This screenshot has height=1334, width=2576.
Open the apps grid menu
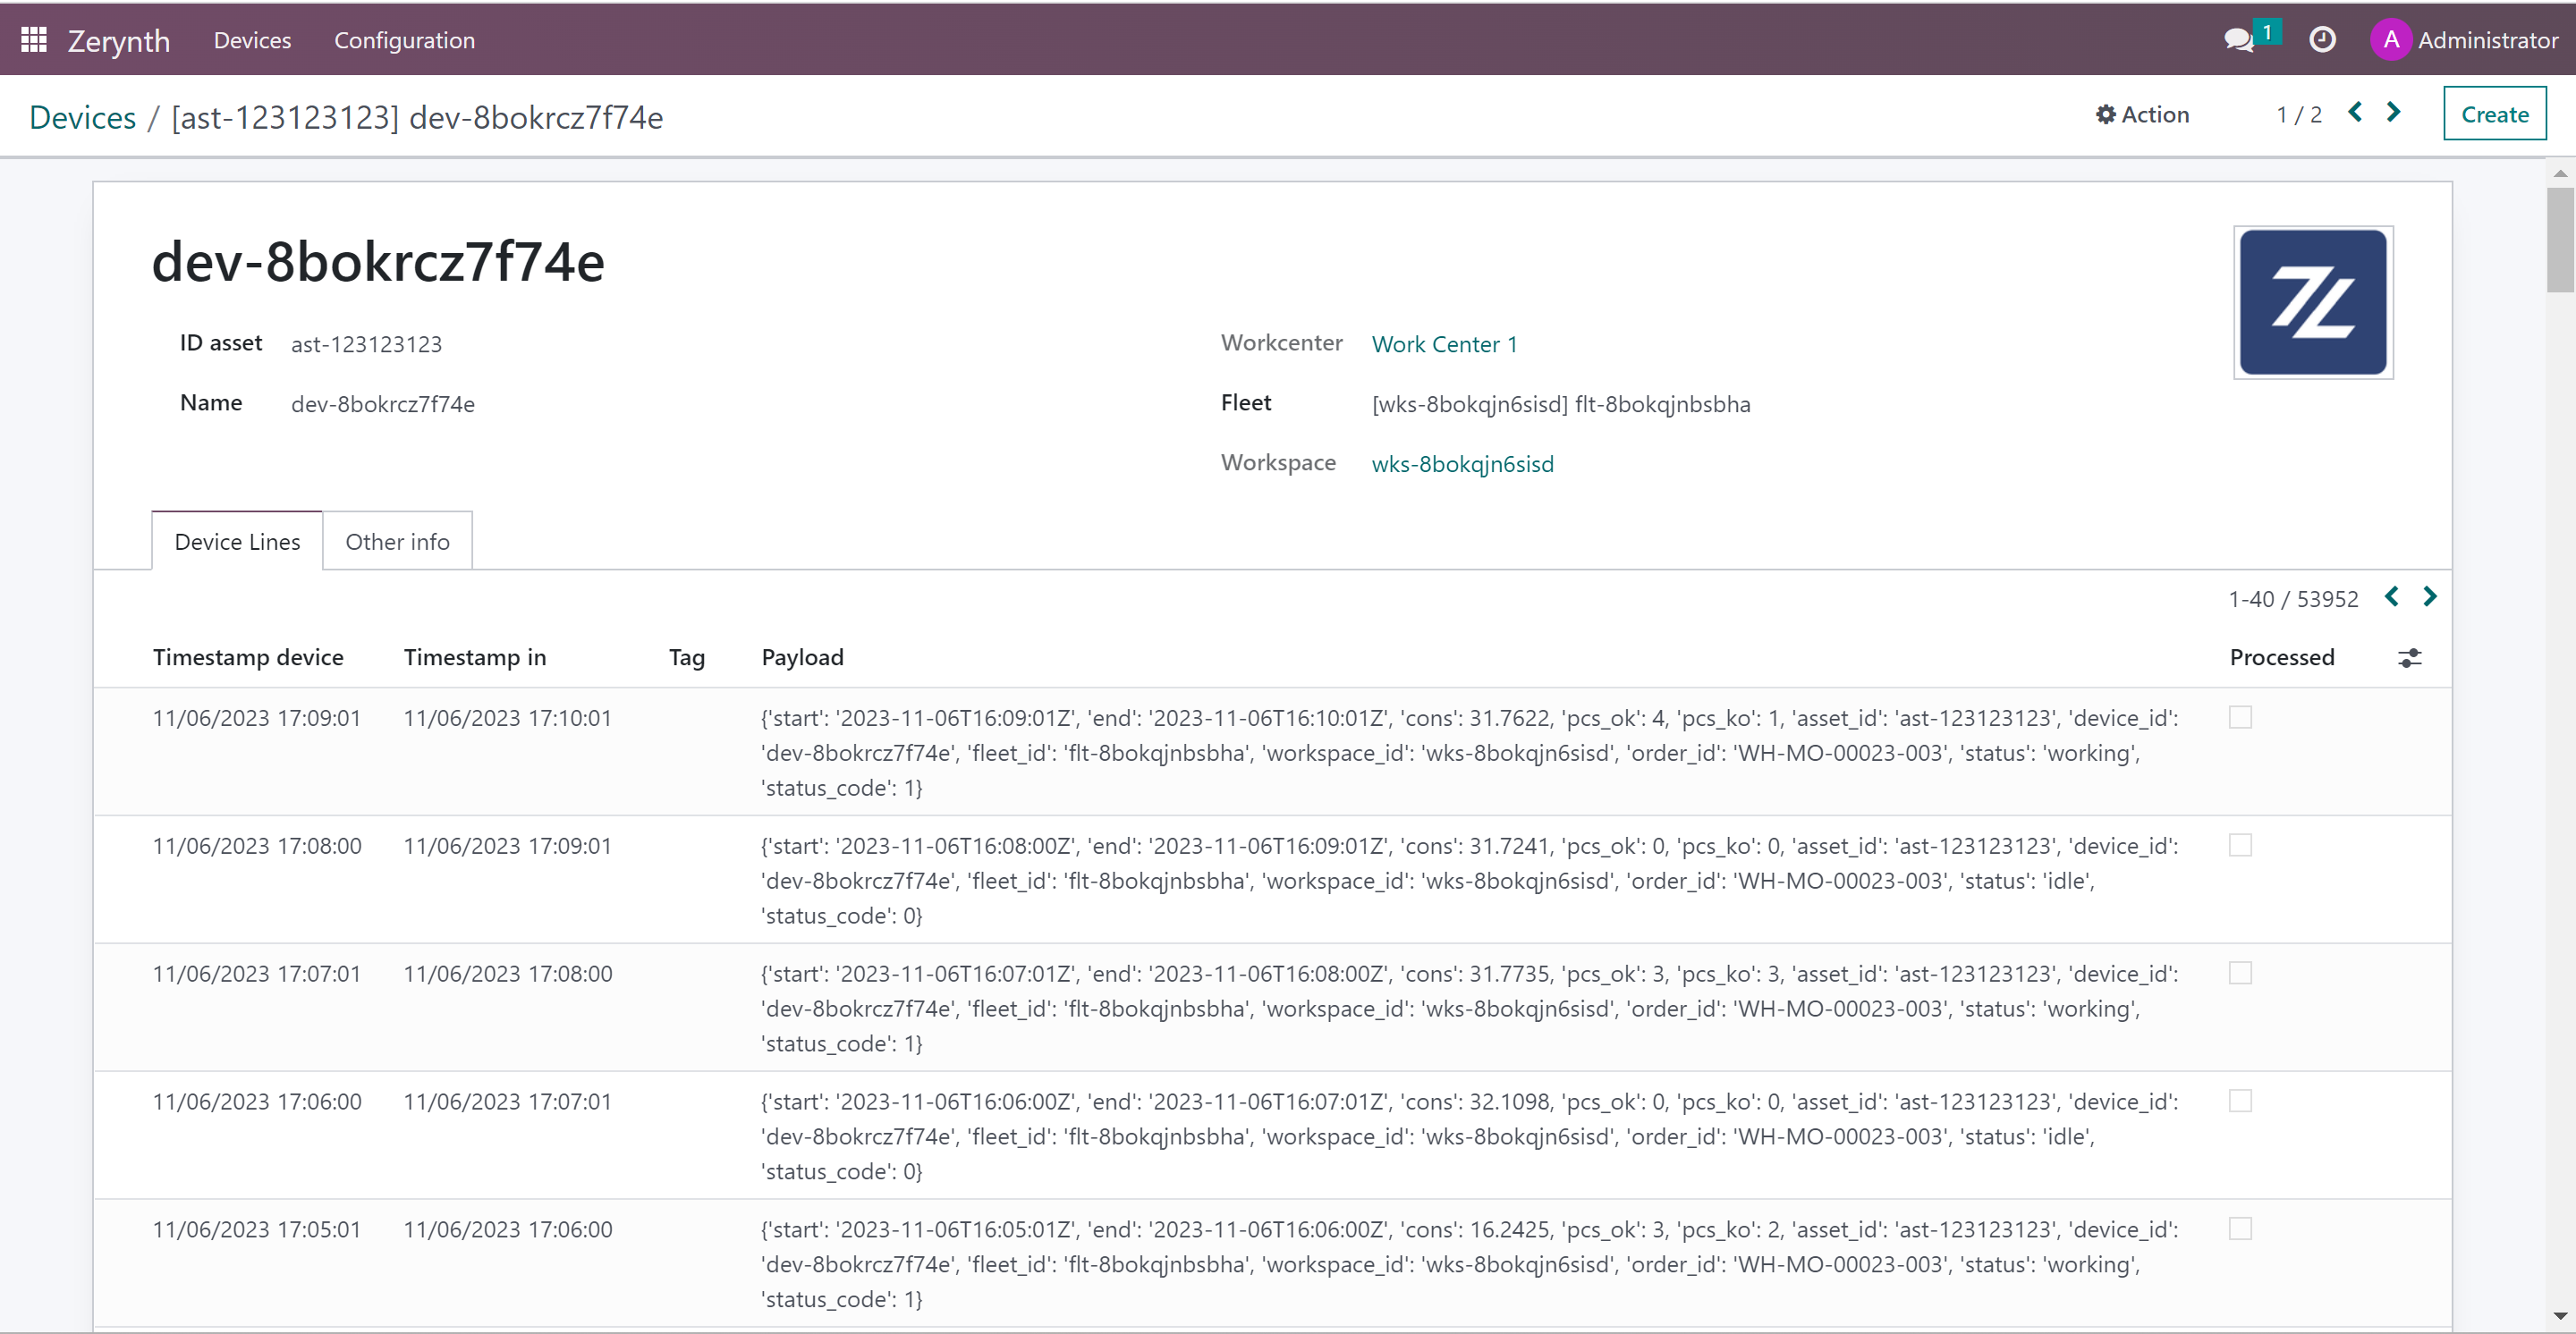(33, 39)
